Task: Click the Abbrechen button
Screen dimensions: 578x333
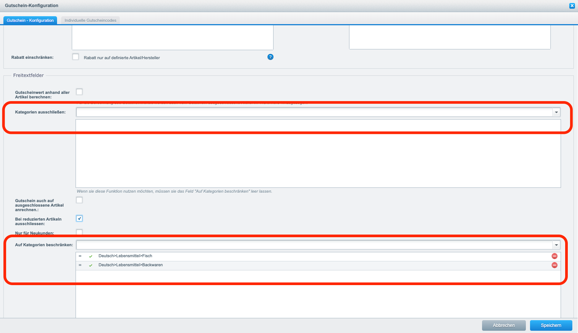Action: pyautogui.click(x=504, y=325)
